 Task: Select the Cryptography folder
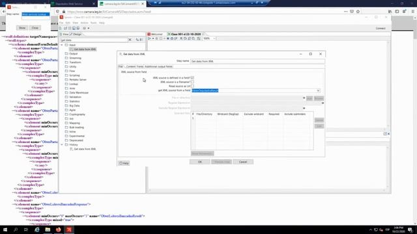tap(77, 114)
